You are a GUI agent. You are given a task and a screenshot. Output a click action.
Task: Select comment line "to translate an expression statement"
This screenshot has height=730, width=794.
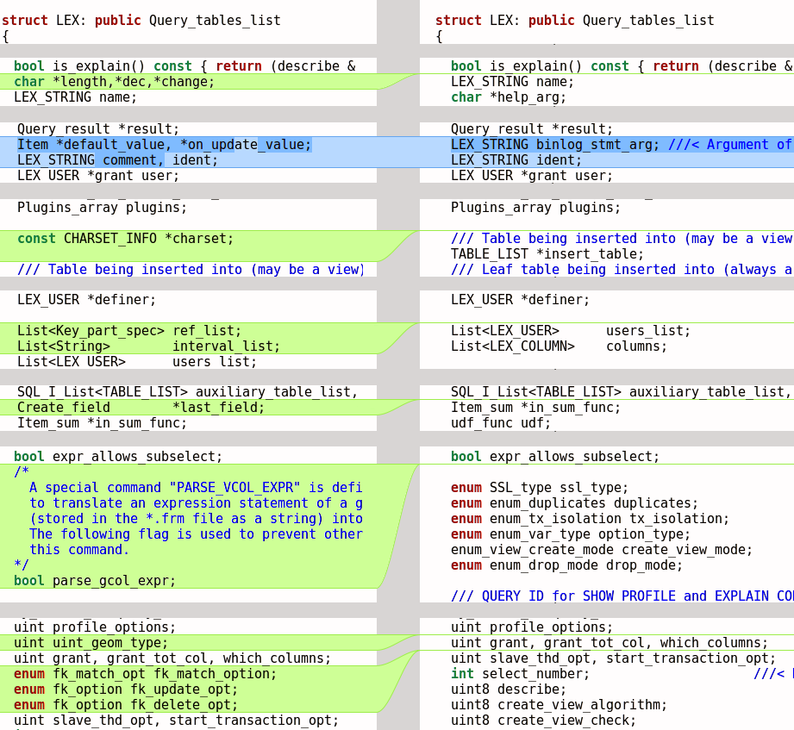click(196, 503)
